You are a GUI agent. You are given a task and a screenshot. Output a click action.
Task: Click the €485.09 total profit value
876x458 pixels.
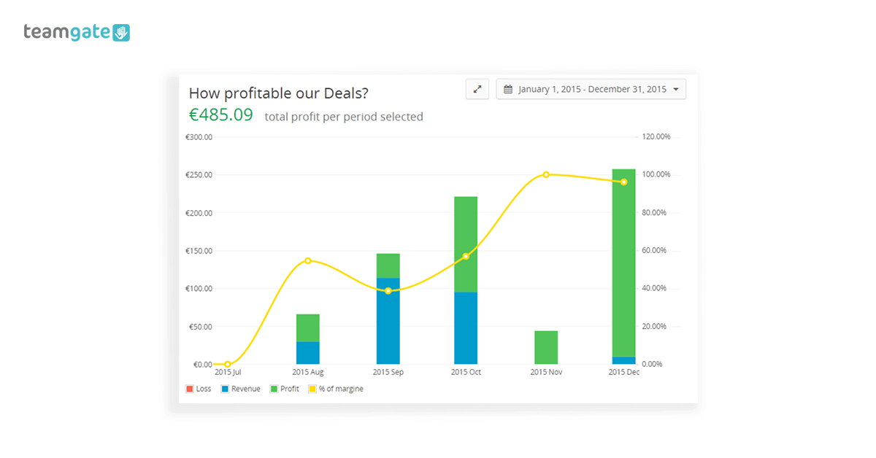point(221,115)
